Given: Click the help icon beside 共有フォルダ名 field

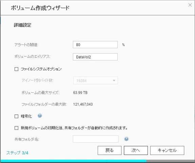Looking at the screenshot, I should pos(126,139).
